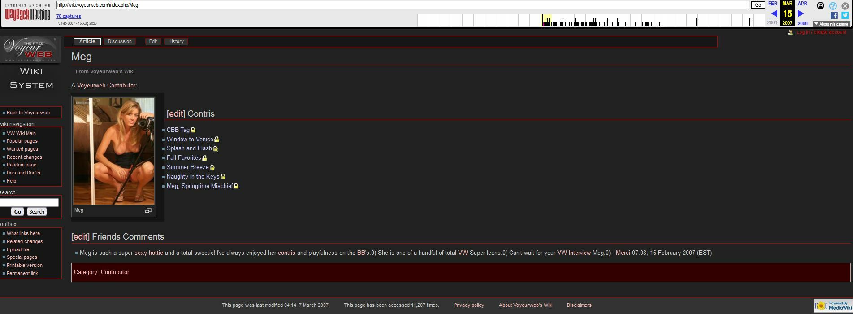The height and width of the screenshot is (314, 853).
Task: Jump to year 2008 in Wayback
Action: pyautogui.click(x=802, y=23)
